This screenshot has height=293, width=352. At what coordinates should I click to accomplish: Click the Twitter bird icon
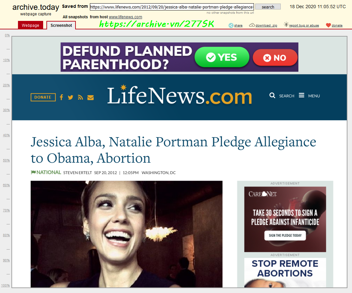(x=71, y=97)
